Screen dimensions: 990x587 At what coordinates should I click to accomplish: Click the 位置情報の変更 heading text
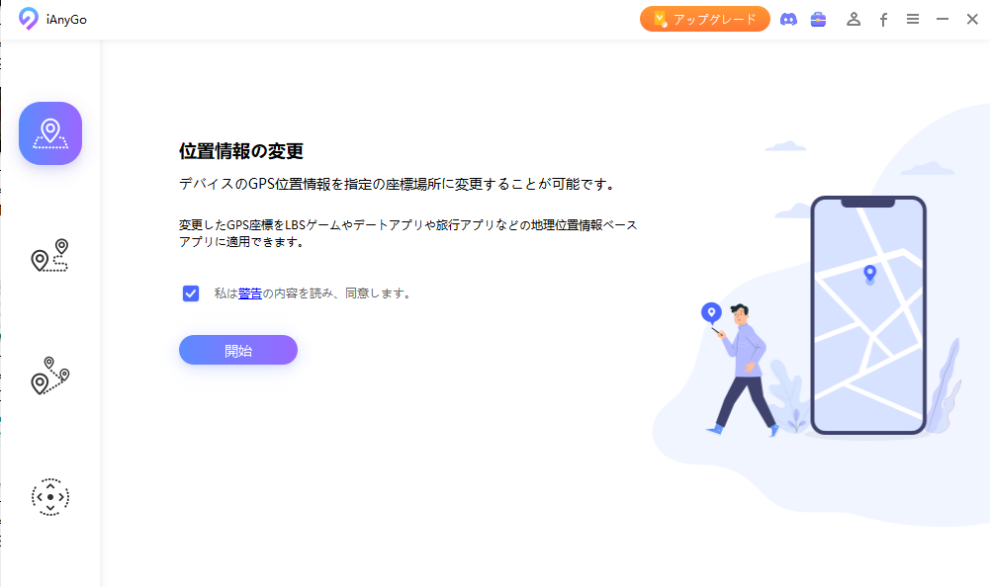241,151
